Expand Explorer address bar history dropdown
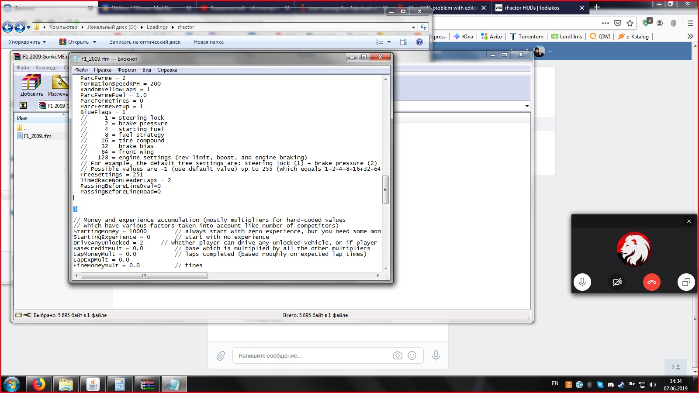Screen dimensions: 699x393 tap(414, 27)
